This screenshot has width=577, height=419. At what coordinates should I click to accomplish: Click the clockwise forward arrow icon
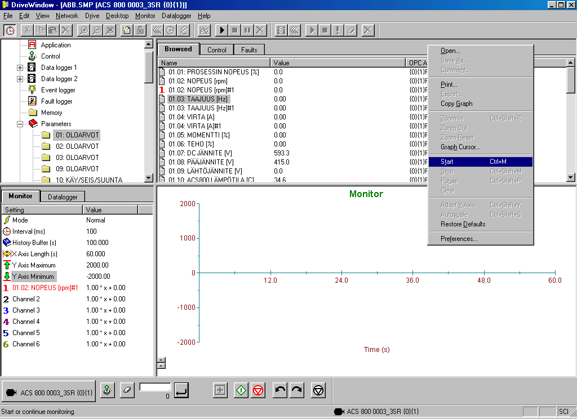(297, 390)
